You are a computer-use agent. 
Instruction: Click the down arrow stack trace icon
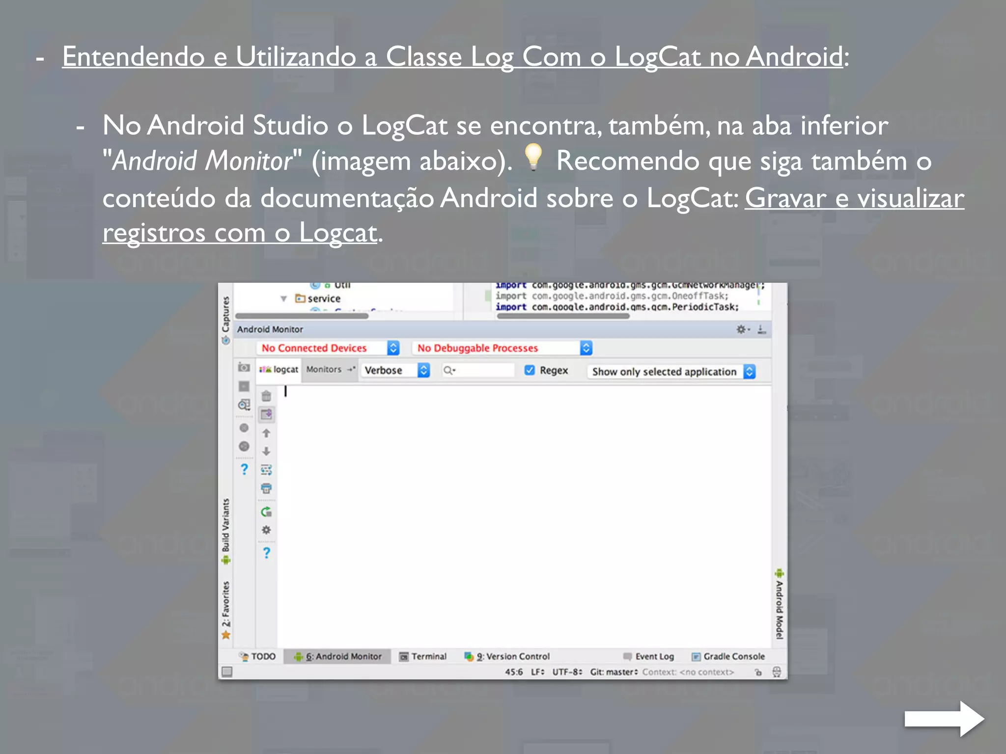[266, 451]
